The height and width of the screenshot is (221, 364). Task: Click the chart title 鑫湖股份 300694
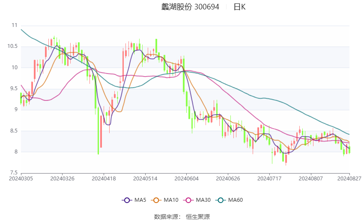tap(190, 7)
